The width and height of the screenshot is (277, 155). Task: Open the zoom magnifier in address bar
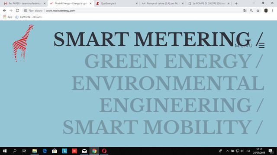pos(251,10)
